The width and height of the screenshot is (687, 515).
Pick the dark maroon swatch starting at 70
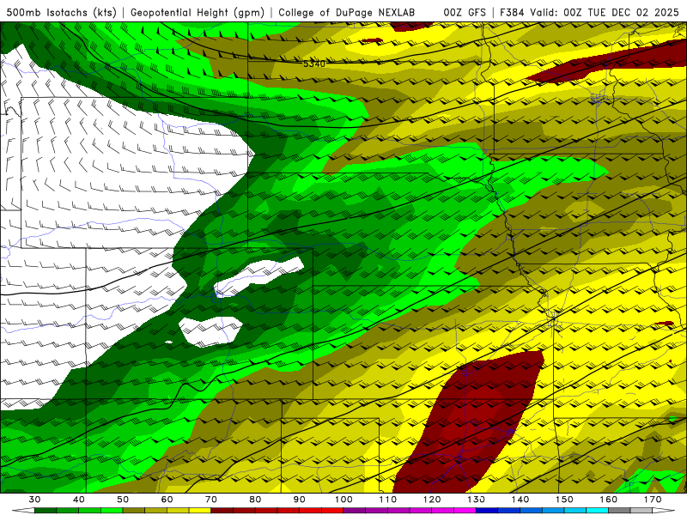click(x=222, y=511)
